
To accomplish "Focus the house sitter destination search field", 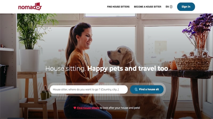I will [x=89, y=89].
